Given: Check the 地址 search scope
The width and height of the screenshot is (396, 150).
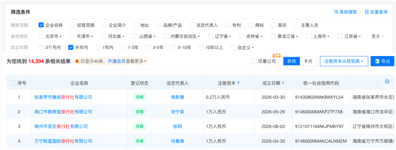Looking at the screenshot, I should coord(136,25).
